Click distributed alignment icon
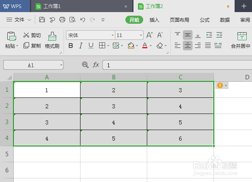The width and height of the screenshot is (252, 182). (218, 45)
